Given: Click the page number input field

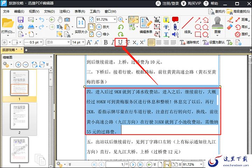Looking at the screenshot, I should click(117, 164).
